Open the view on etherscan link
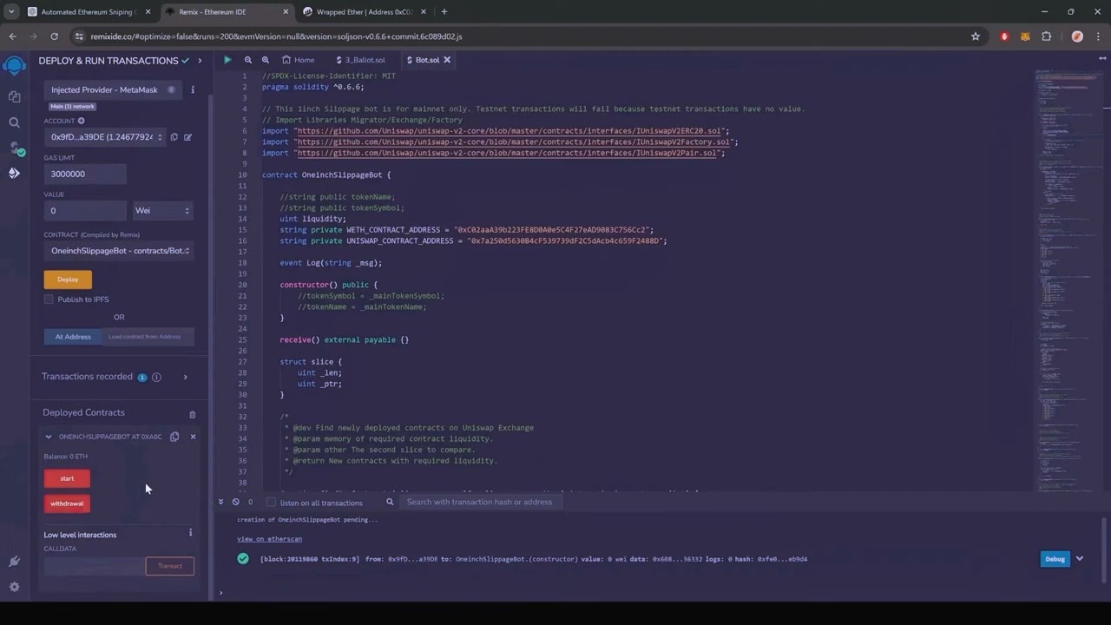1111x625 pixels. pyautogui.click(x=270, y=539)
